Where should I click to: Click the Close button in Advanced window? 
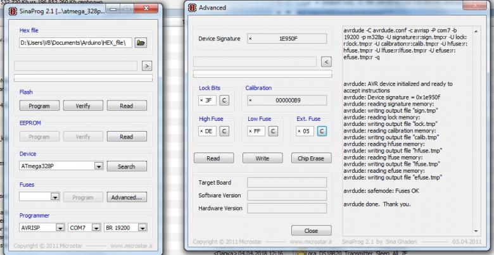[311, 230]
